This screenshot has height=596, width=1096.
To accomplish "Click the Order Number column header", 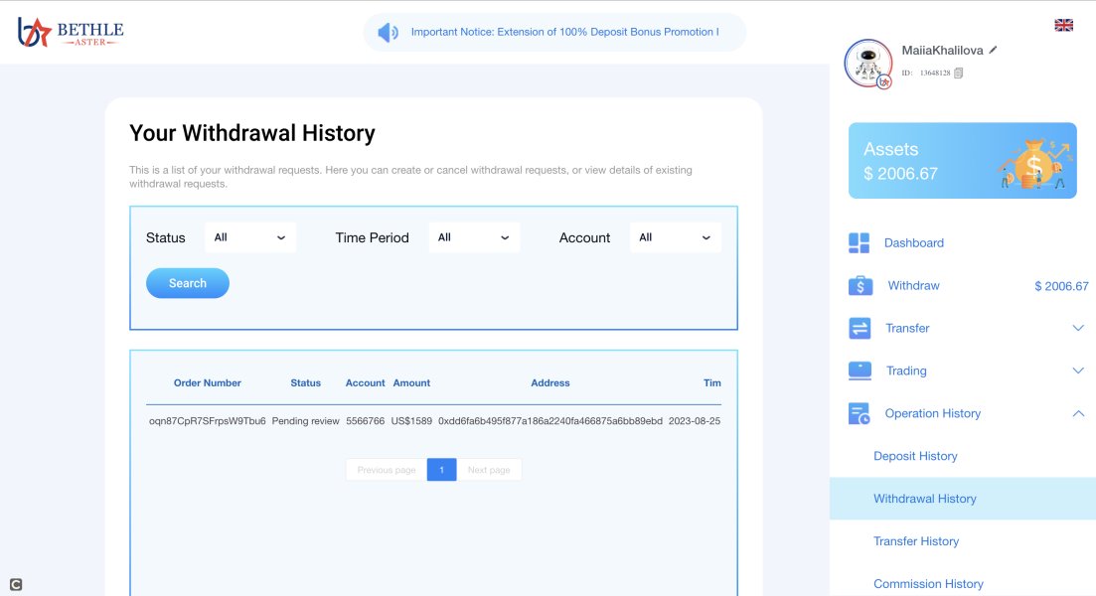I will tap(207, 382).
